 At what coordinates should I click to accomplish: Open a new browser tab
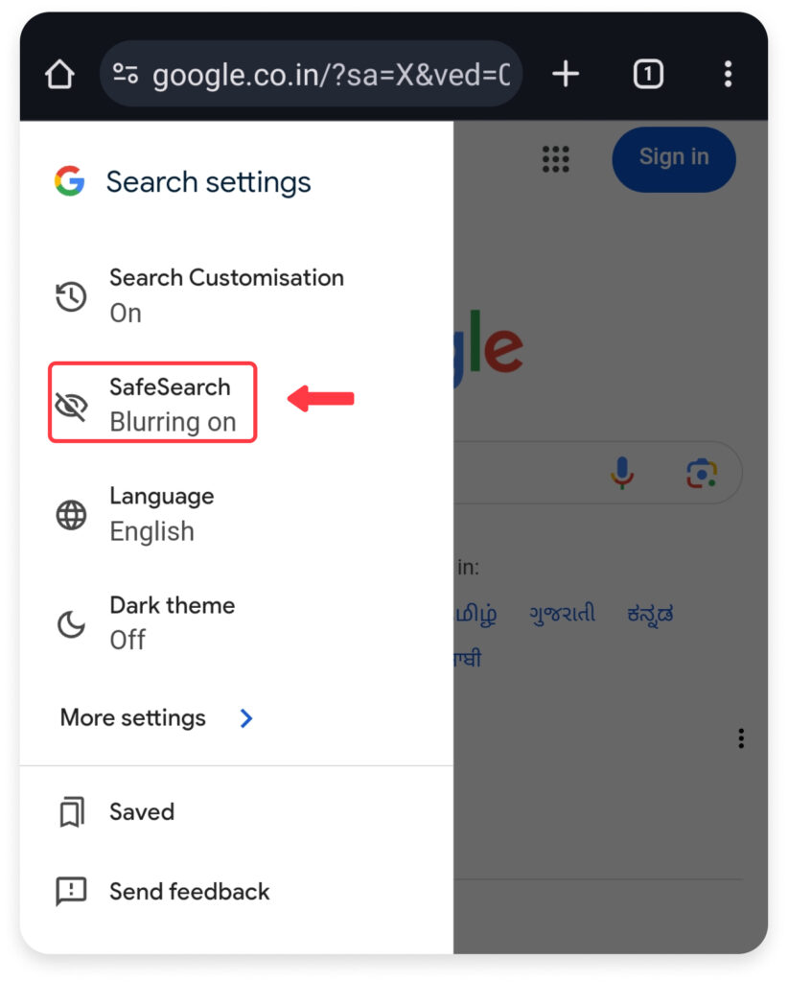[566, 74]
